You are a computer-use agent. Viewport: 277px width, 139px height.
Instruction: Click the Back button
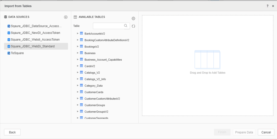12,132
